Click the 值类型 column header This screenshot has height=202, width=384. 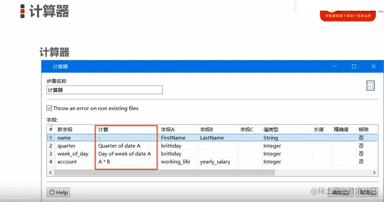(x=271, y=130)
